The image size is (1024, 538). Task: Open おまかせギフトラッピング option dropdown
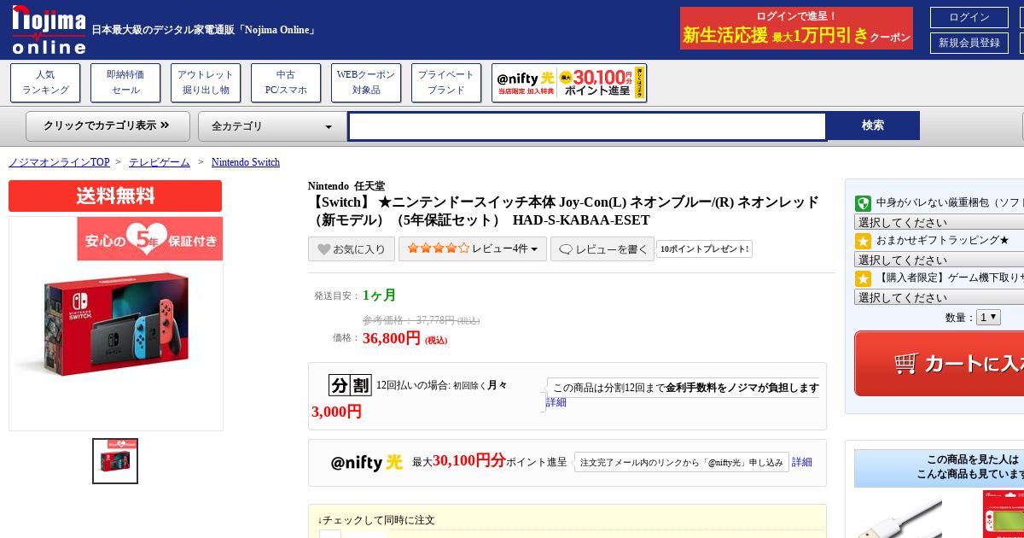coord(939,260)
